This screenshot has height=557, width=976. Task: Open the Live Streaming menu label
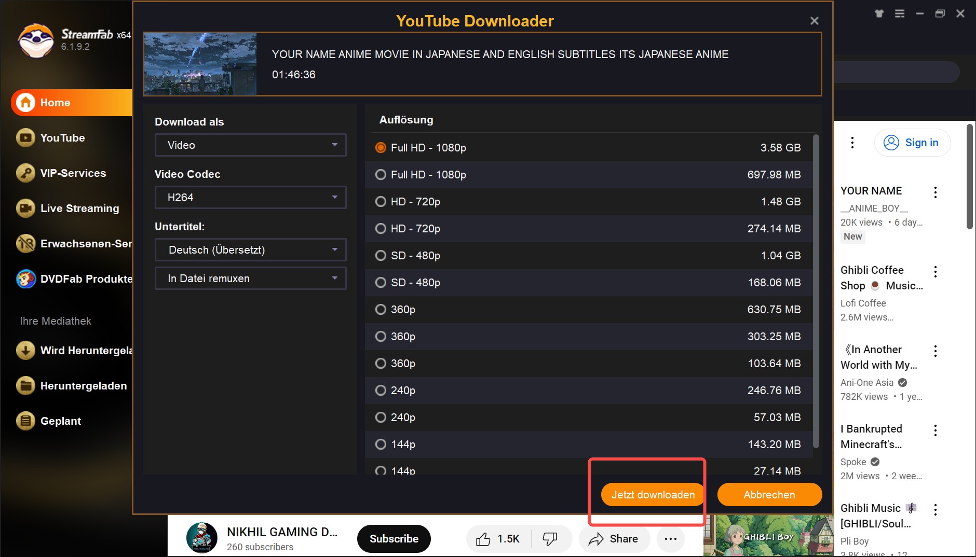[80, 208]
